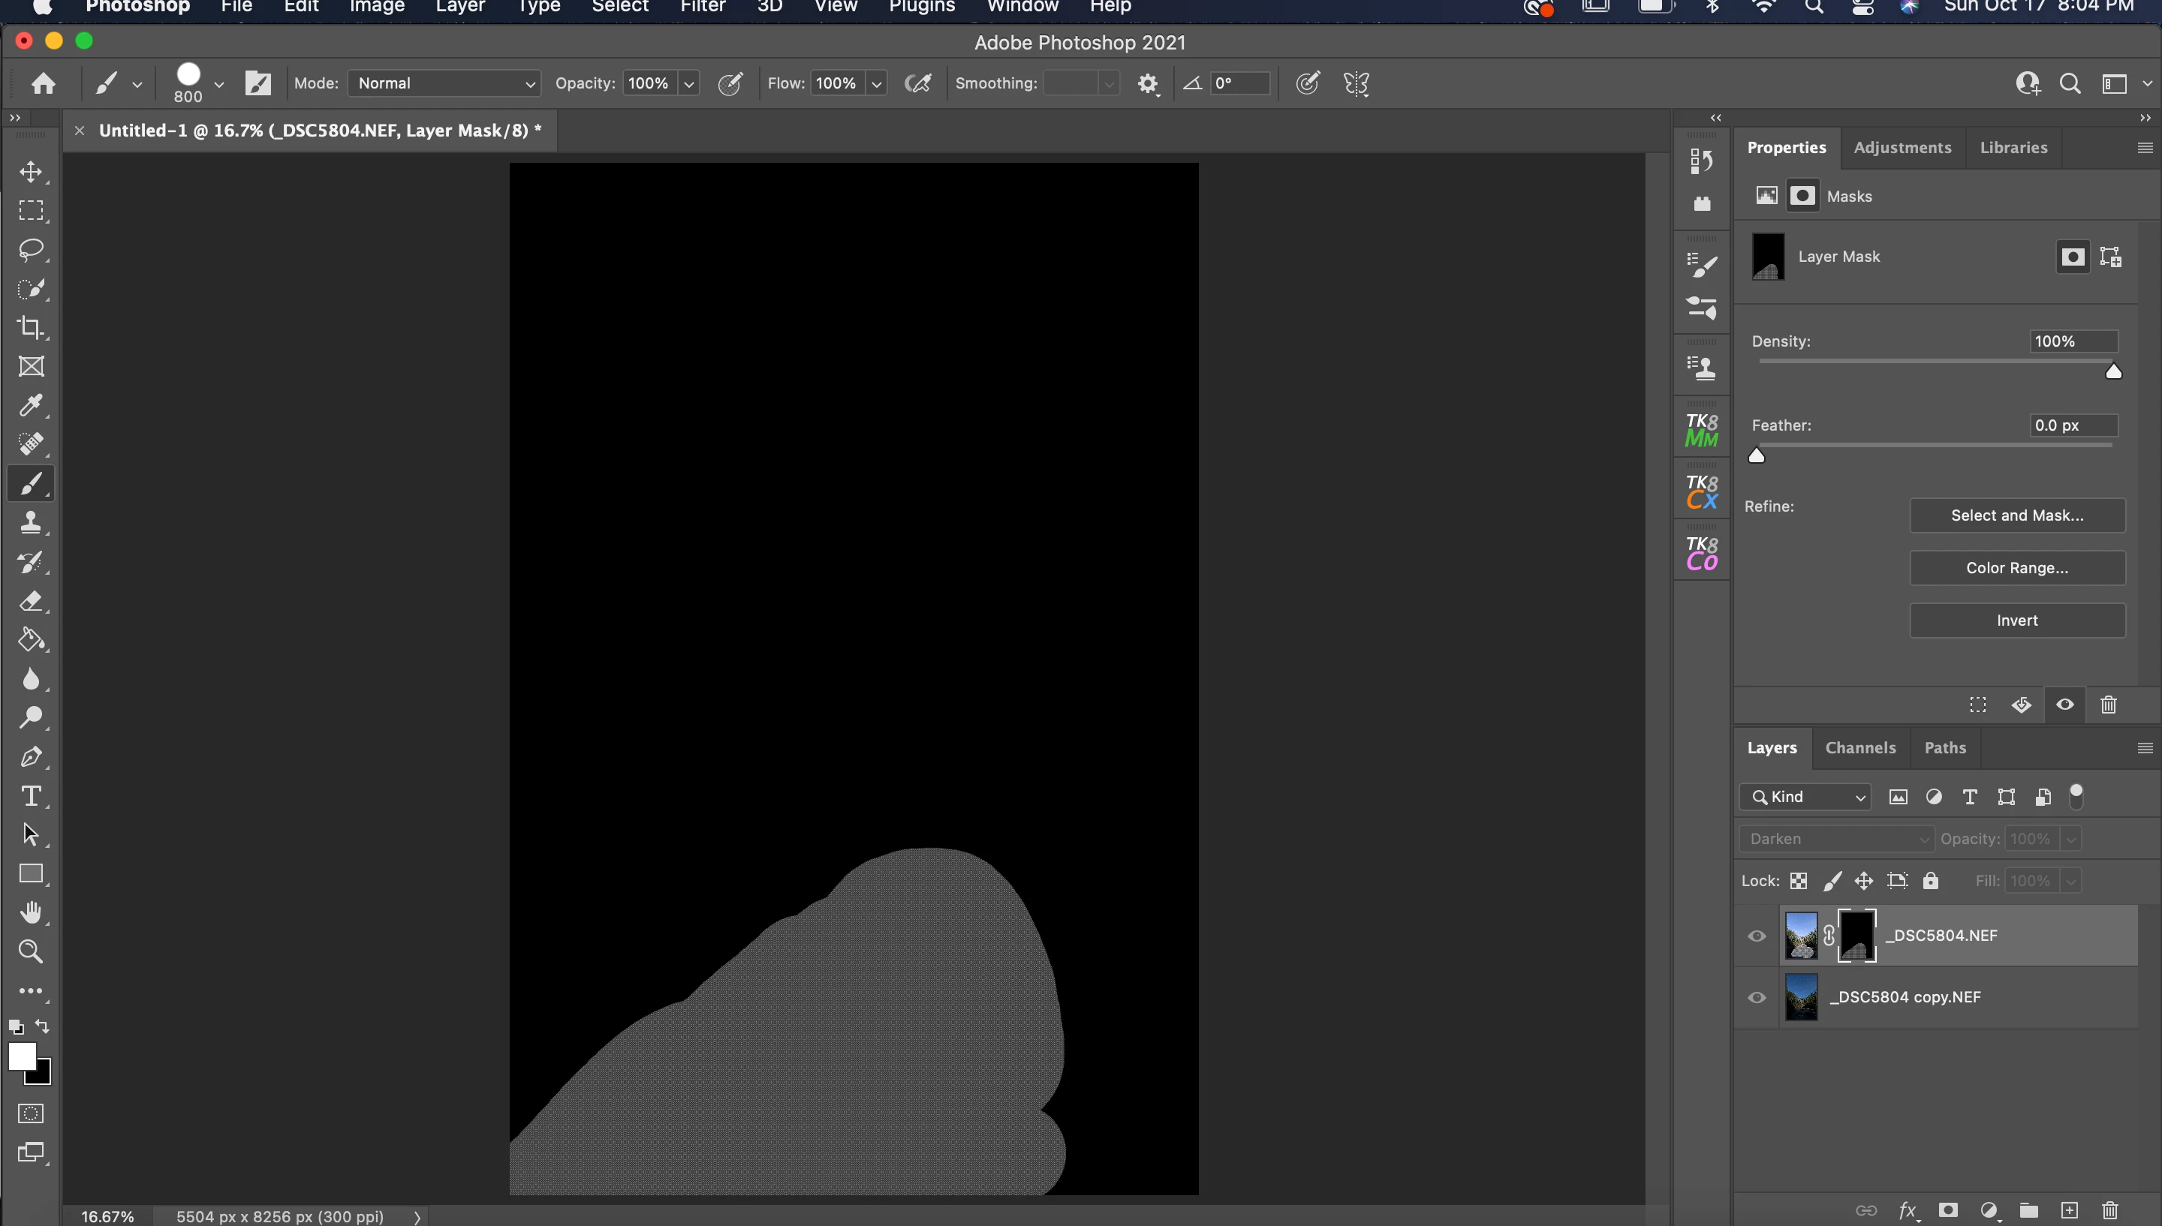2162x1226 pixels.
Task: Hide the _DSC5804 copy.NEF layer
Action: 1757,997
